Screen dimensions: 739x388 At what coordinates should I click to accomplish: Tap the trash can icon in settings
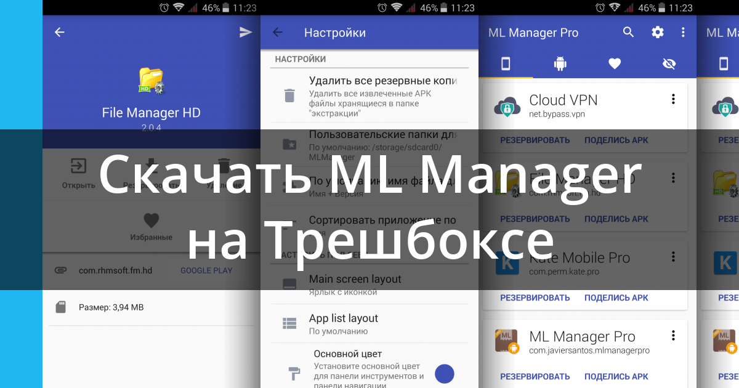coord(289,95)
